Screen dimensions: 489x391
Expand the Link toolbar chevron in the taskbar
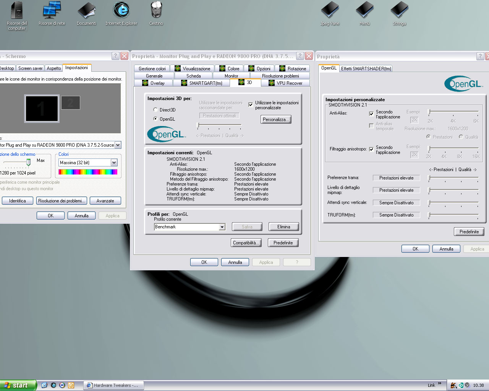click(440, 384)
